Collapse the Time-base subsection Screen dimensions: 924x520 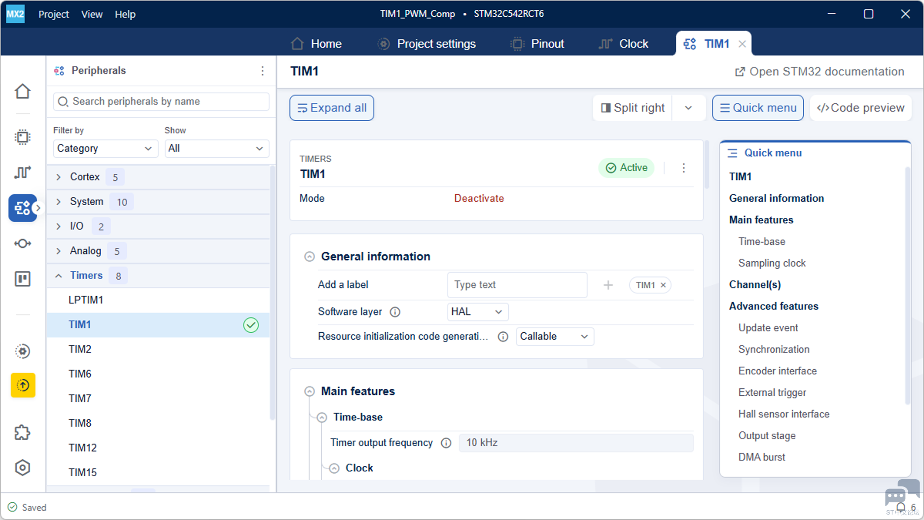321,417
